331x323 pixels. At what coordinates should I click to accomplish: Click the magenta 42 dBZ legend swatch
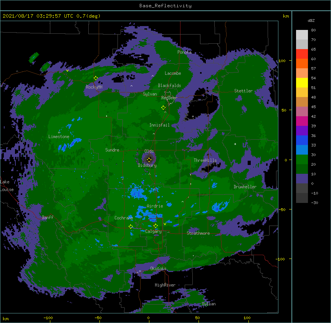(x=302, y=121)
